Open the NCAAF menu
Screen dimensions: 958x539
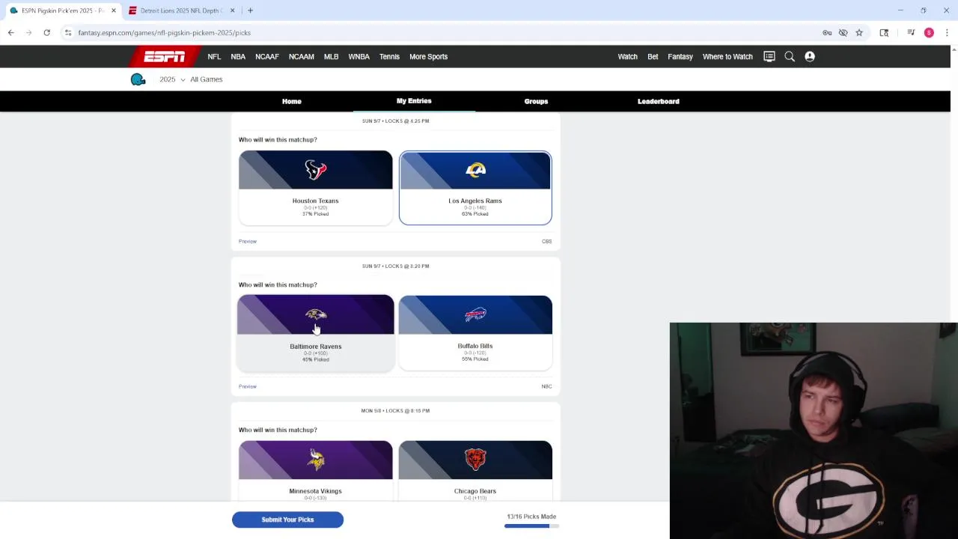(x=266, y=57)
